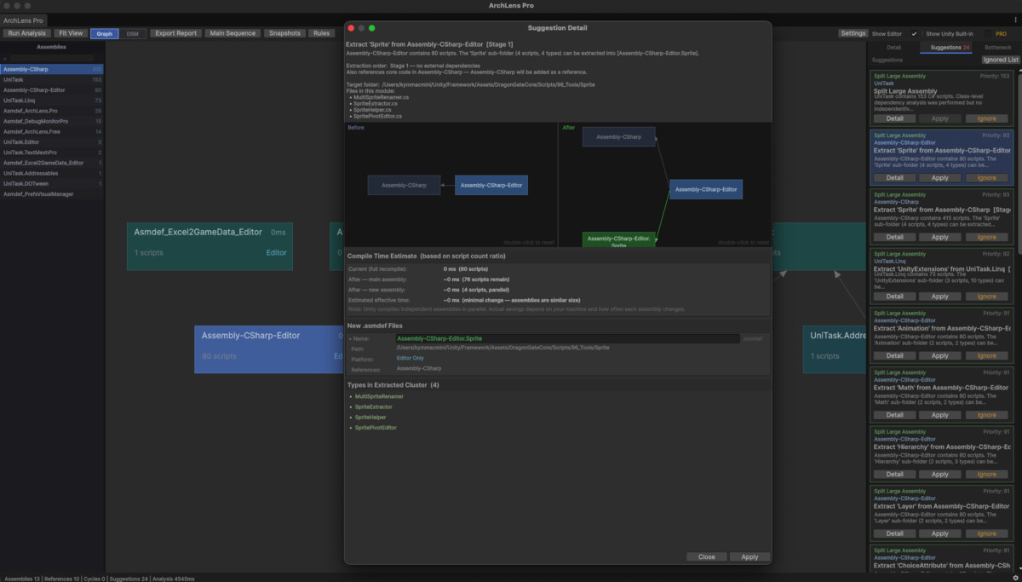
Task: Select Assembly-CSharp-Editor in Assemblies list
Action: (52, 89)
